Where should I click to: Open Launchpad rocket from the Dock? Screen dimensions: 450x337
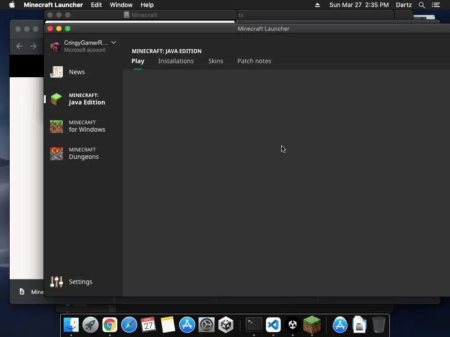pyautogui.click(x=91, y=325)
